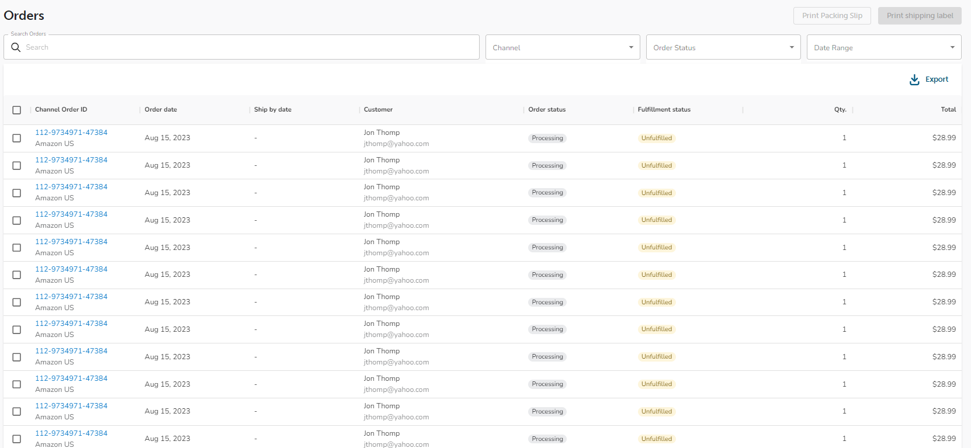
Task: Sort by Ship by date column header
Action: click(273, 109)
